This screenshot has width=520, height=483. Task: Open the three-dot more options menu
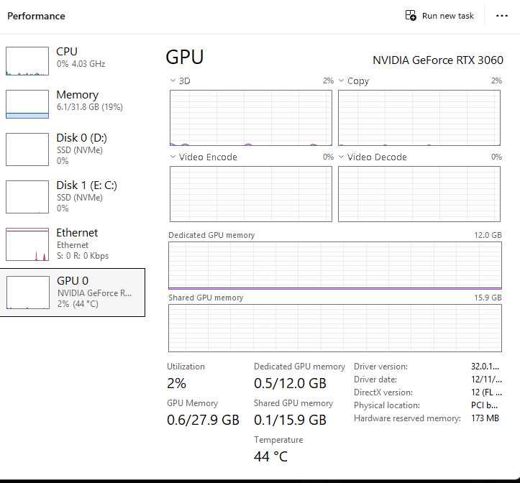pos(502,16)
